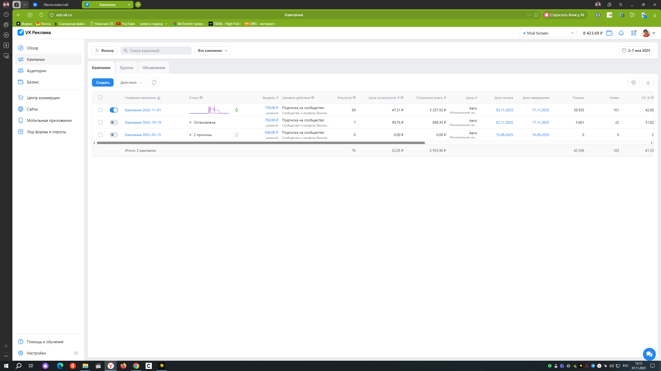Click the lightbulb hint icon for Кампания 2025-03-15
The height and width of the screenshot is (371, 661).
point(236,135)
